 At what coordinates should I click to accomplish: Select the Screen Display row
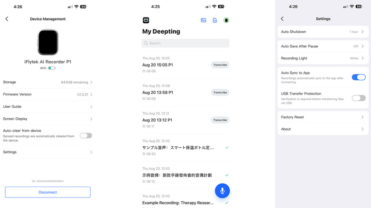[48, 119]
